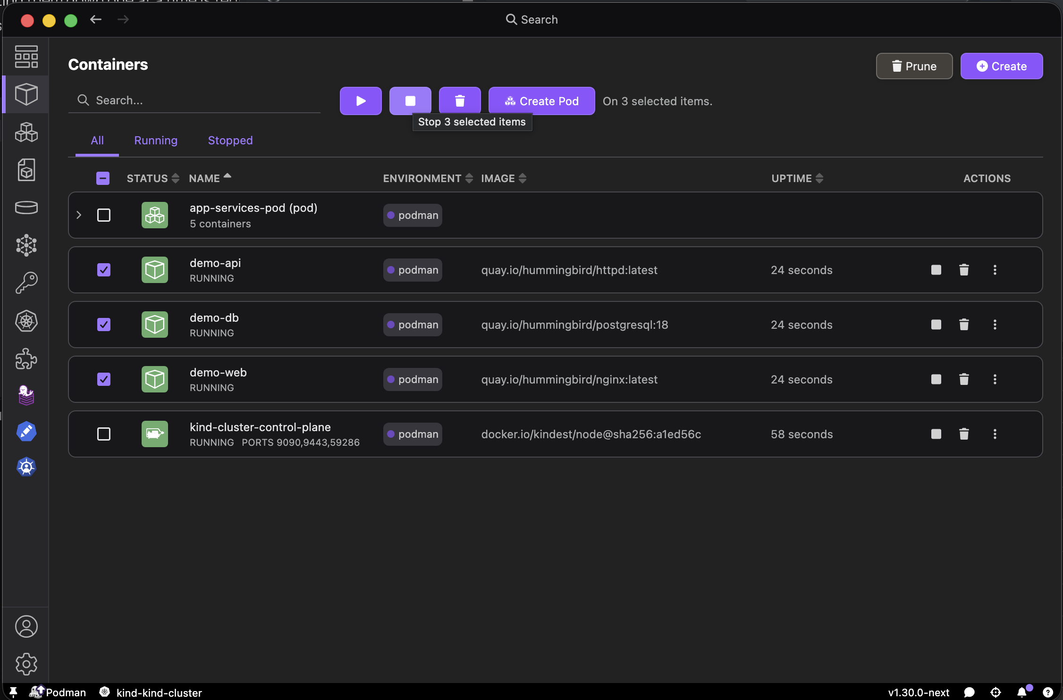Image resolution: width=1063 pixels, height=700 pixels.
Task: Open the Pods section in the sidebar
Action: coord(26,132)
